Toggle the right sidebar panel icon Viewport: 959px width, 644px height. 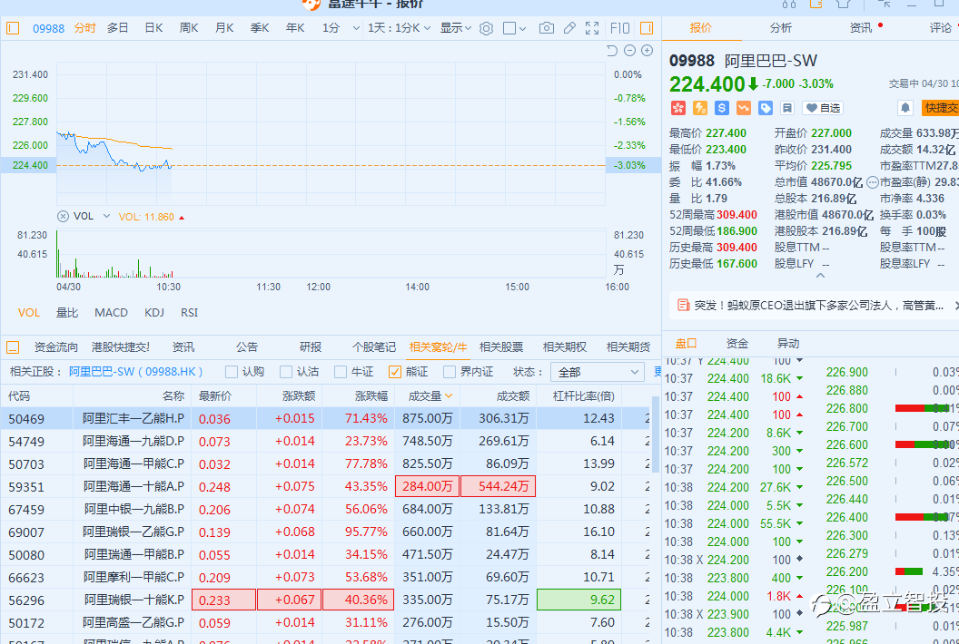pyautogui.click(x=647, y=28)
